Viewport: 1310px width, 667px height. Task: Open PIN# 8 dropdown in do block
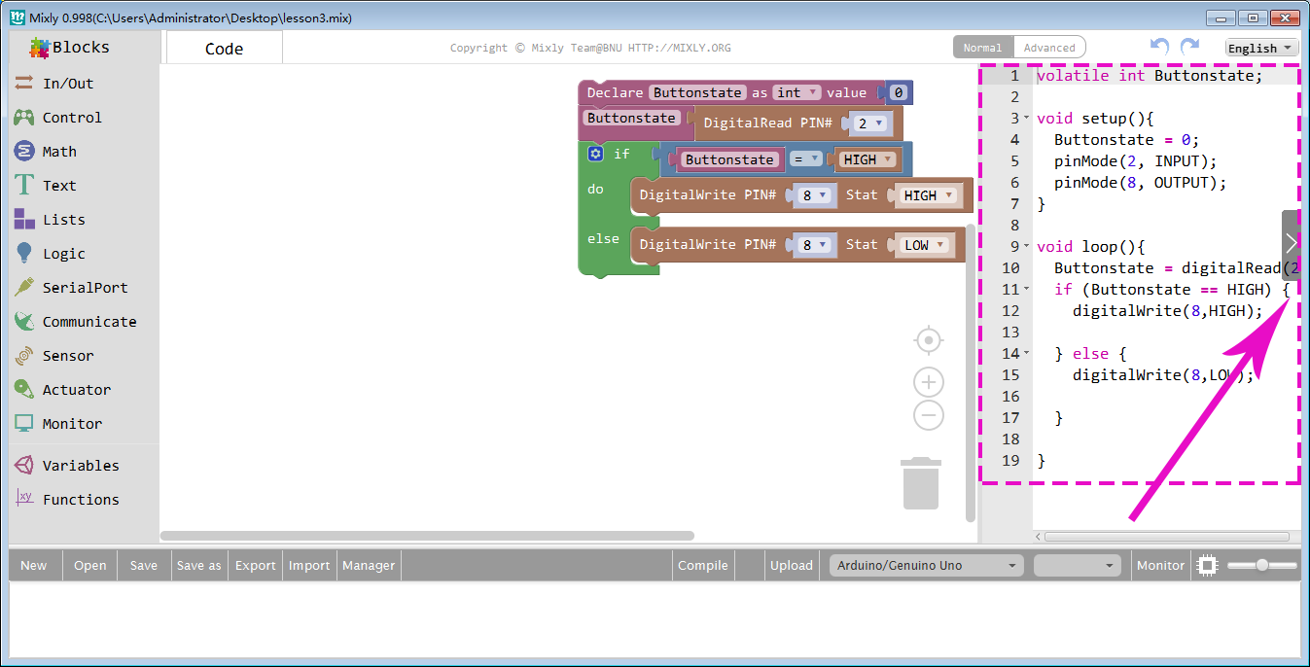(x=813, y=195)
